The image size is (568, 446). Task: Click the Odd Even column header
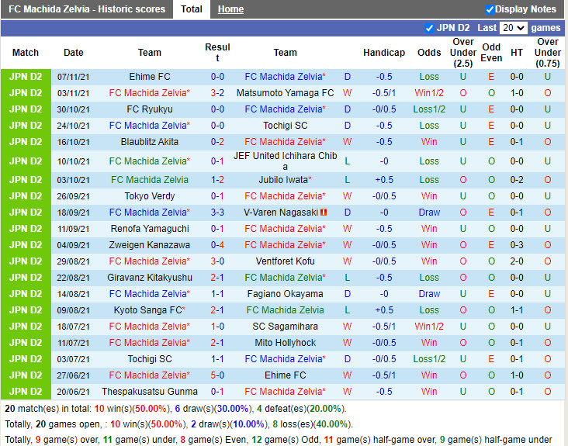pos(491,53)
